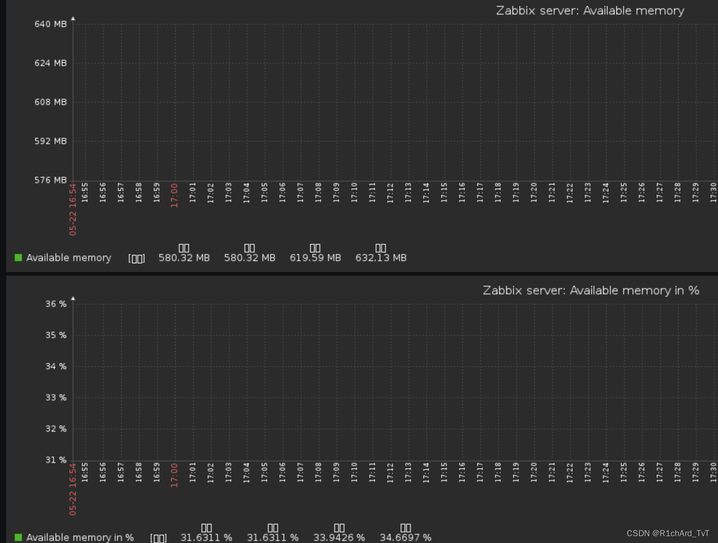Click the "36 %" y-axis label
Screen dimensions: 718x543
[x=55, y=304]
